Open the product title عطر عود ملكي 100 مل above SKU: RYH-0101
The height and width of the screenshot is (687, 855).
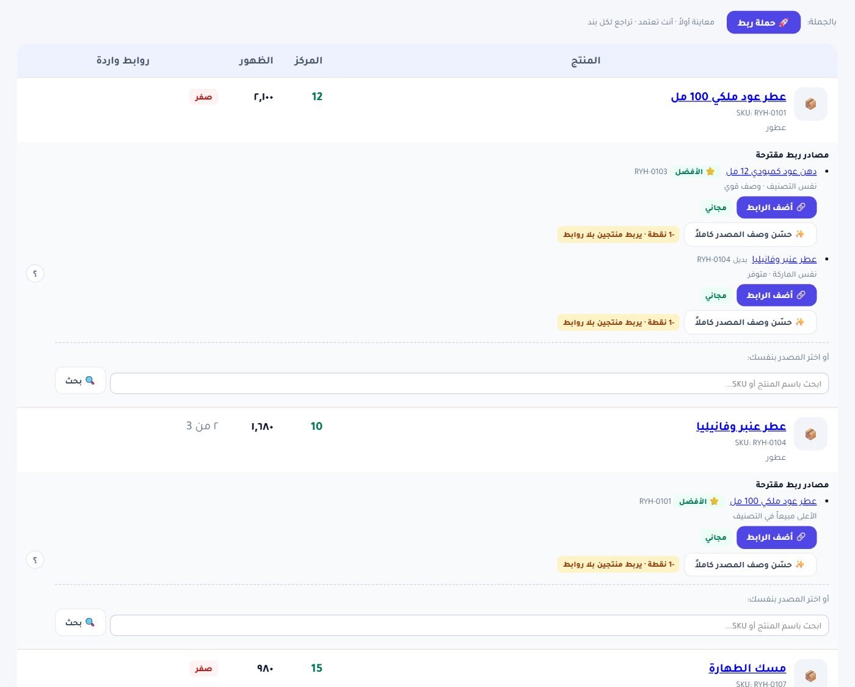point(729,96)
